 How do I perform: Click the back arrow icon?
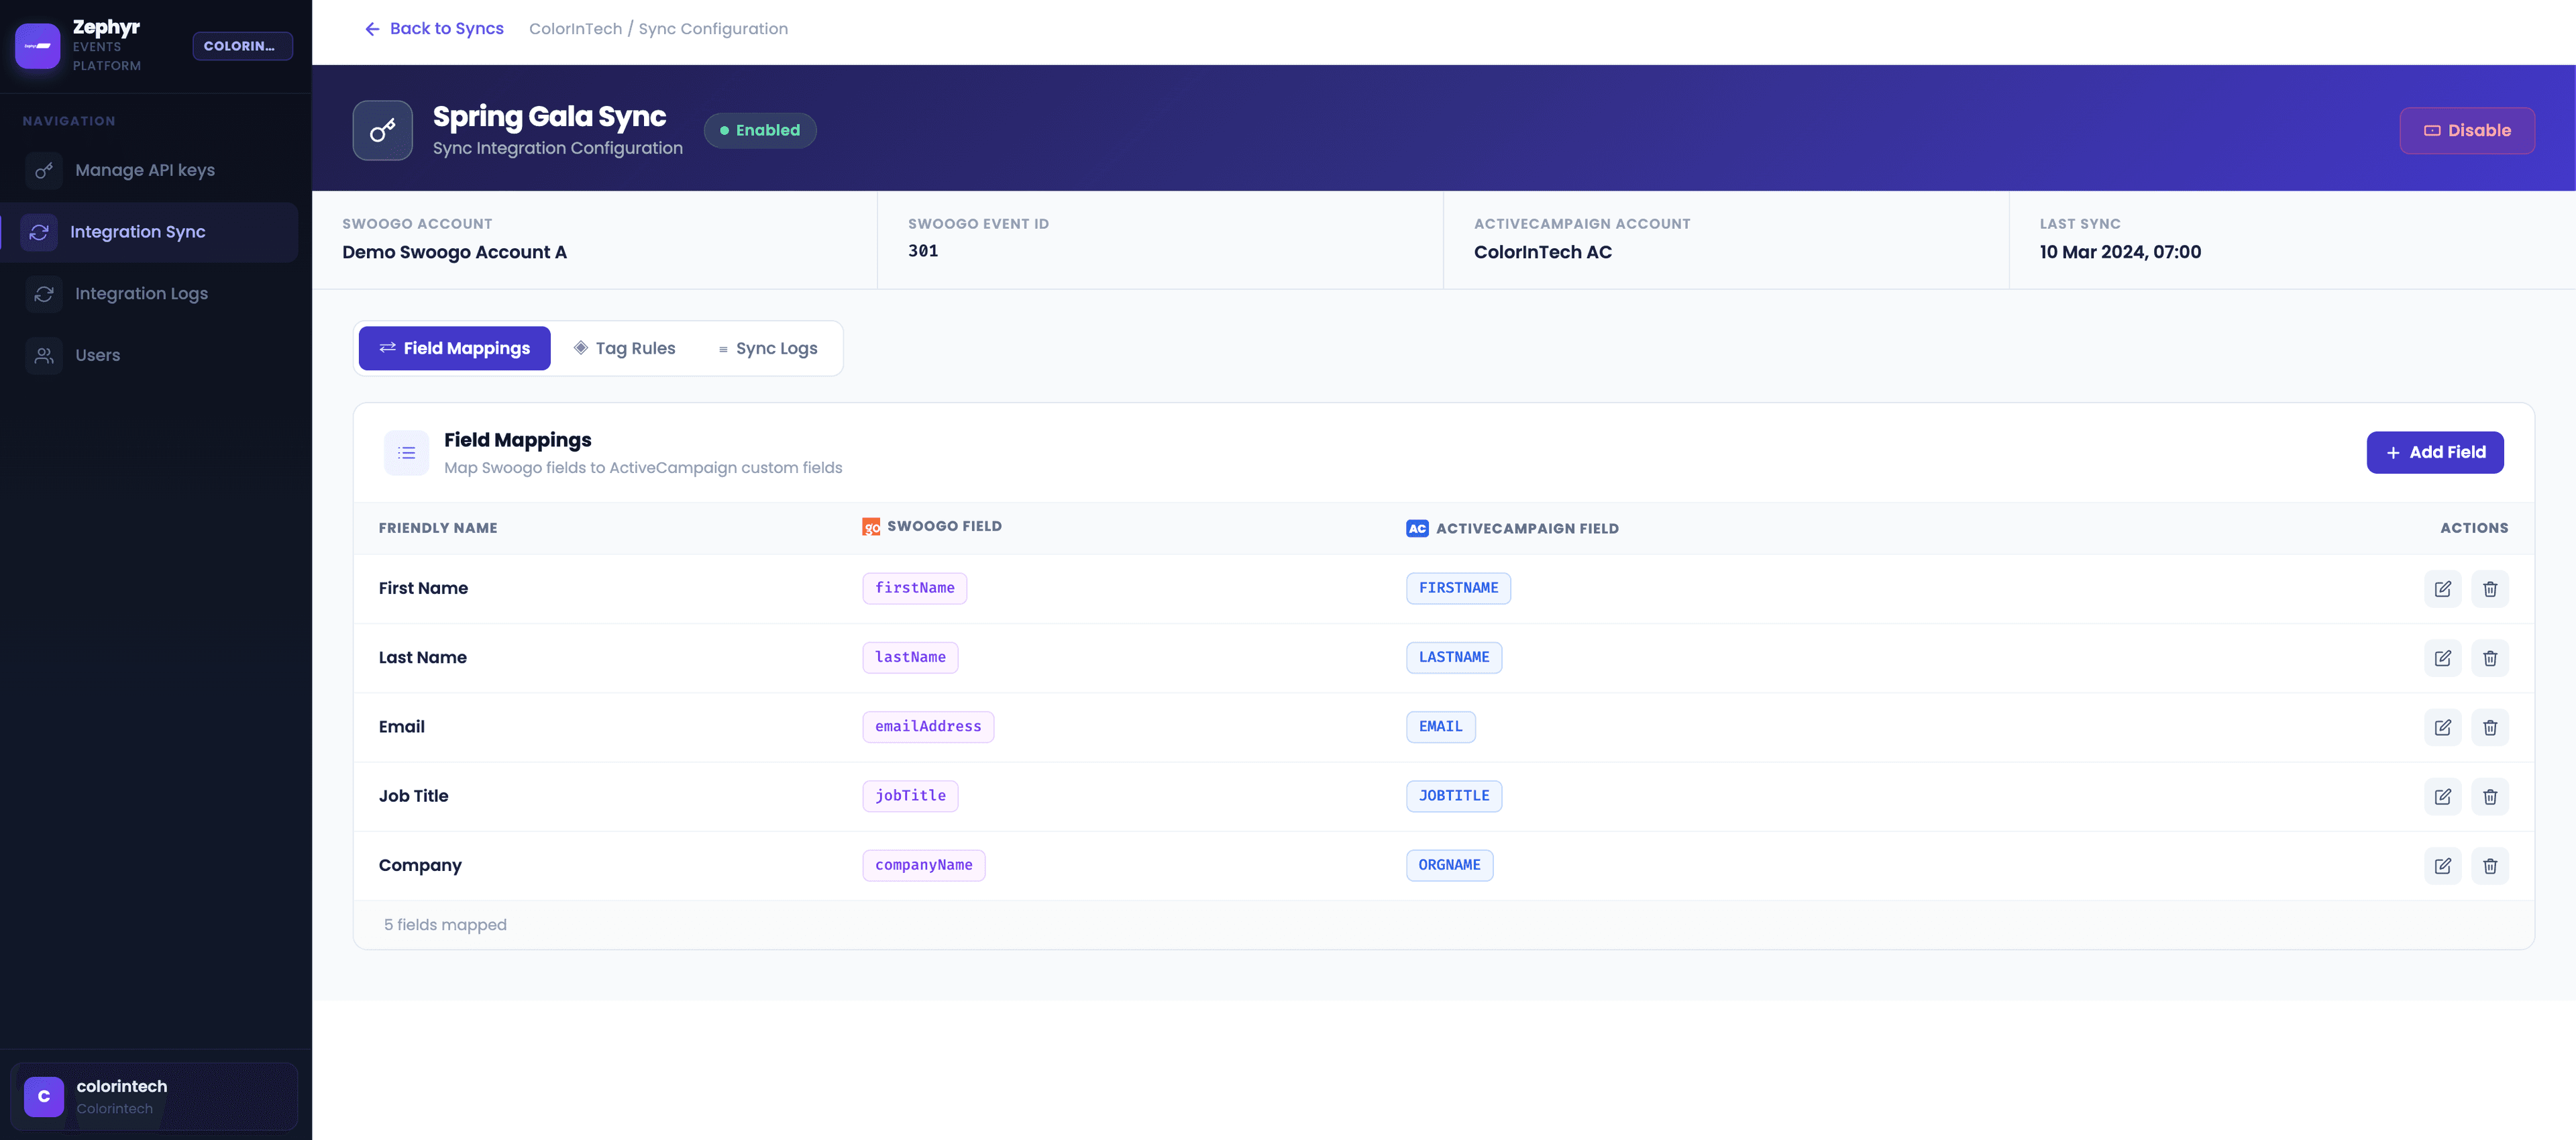click(371, 29)
